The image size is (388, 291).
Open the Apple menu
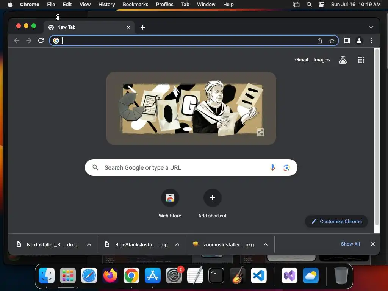pyautogui.click(x=10, y=5)
